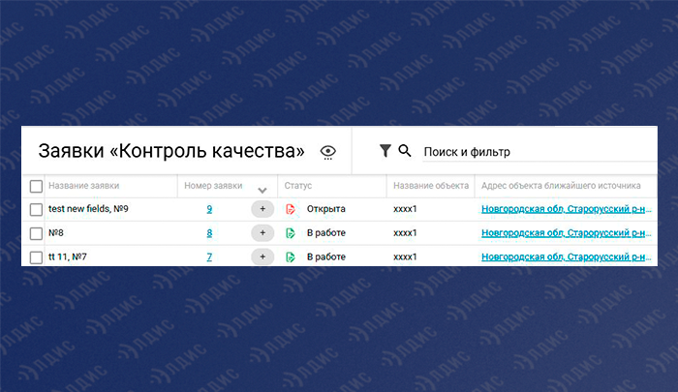Open address link in '№8' row

tap(567, 233)
